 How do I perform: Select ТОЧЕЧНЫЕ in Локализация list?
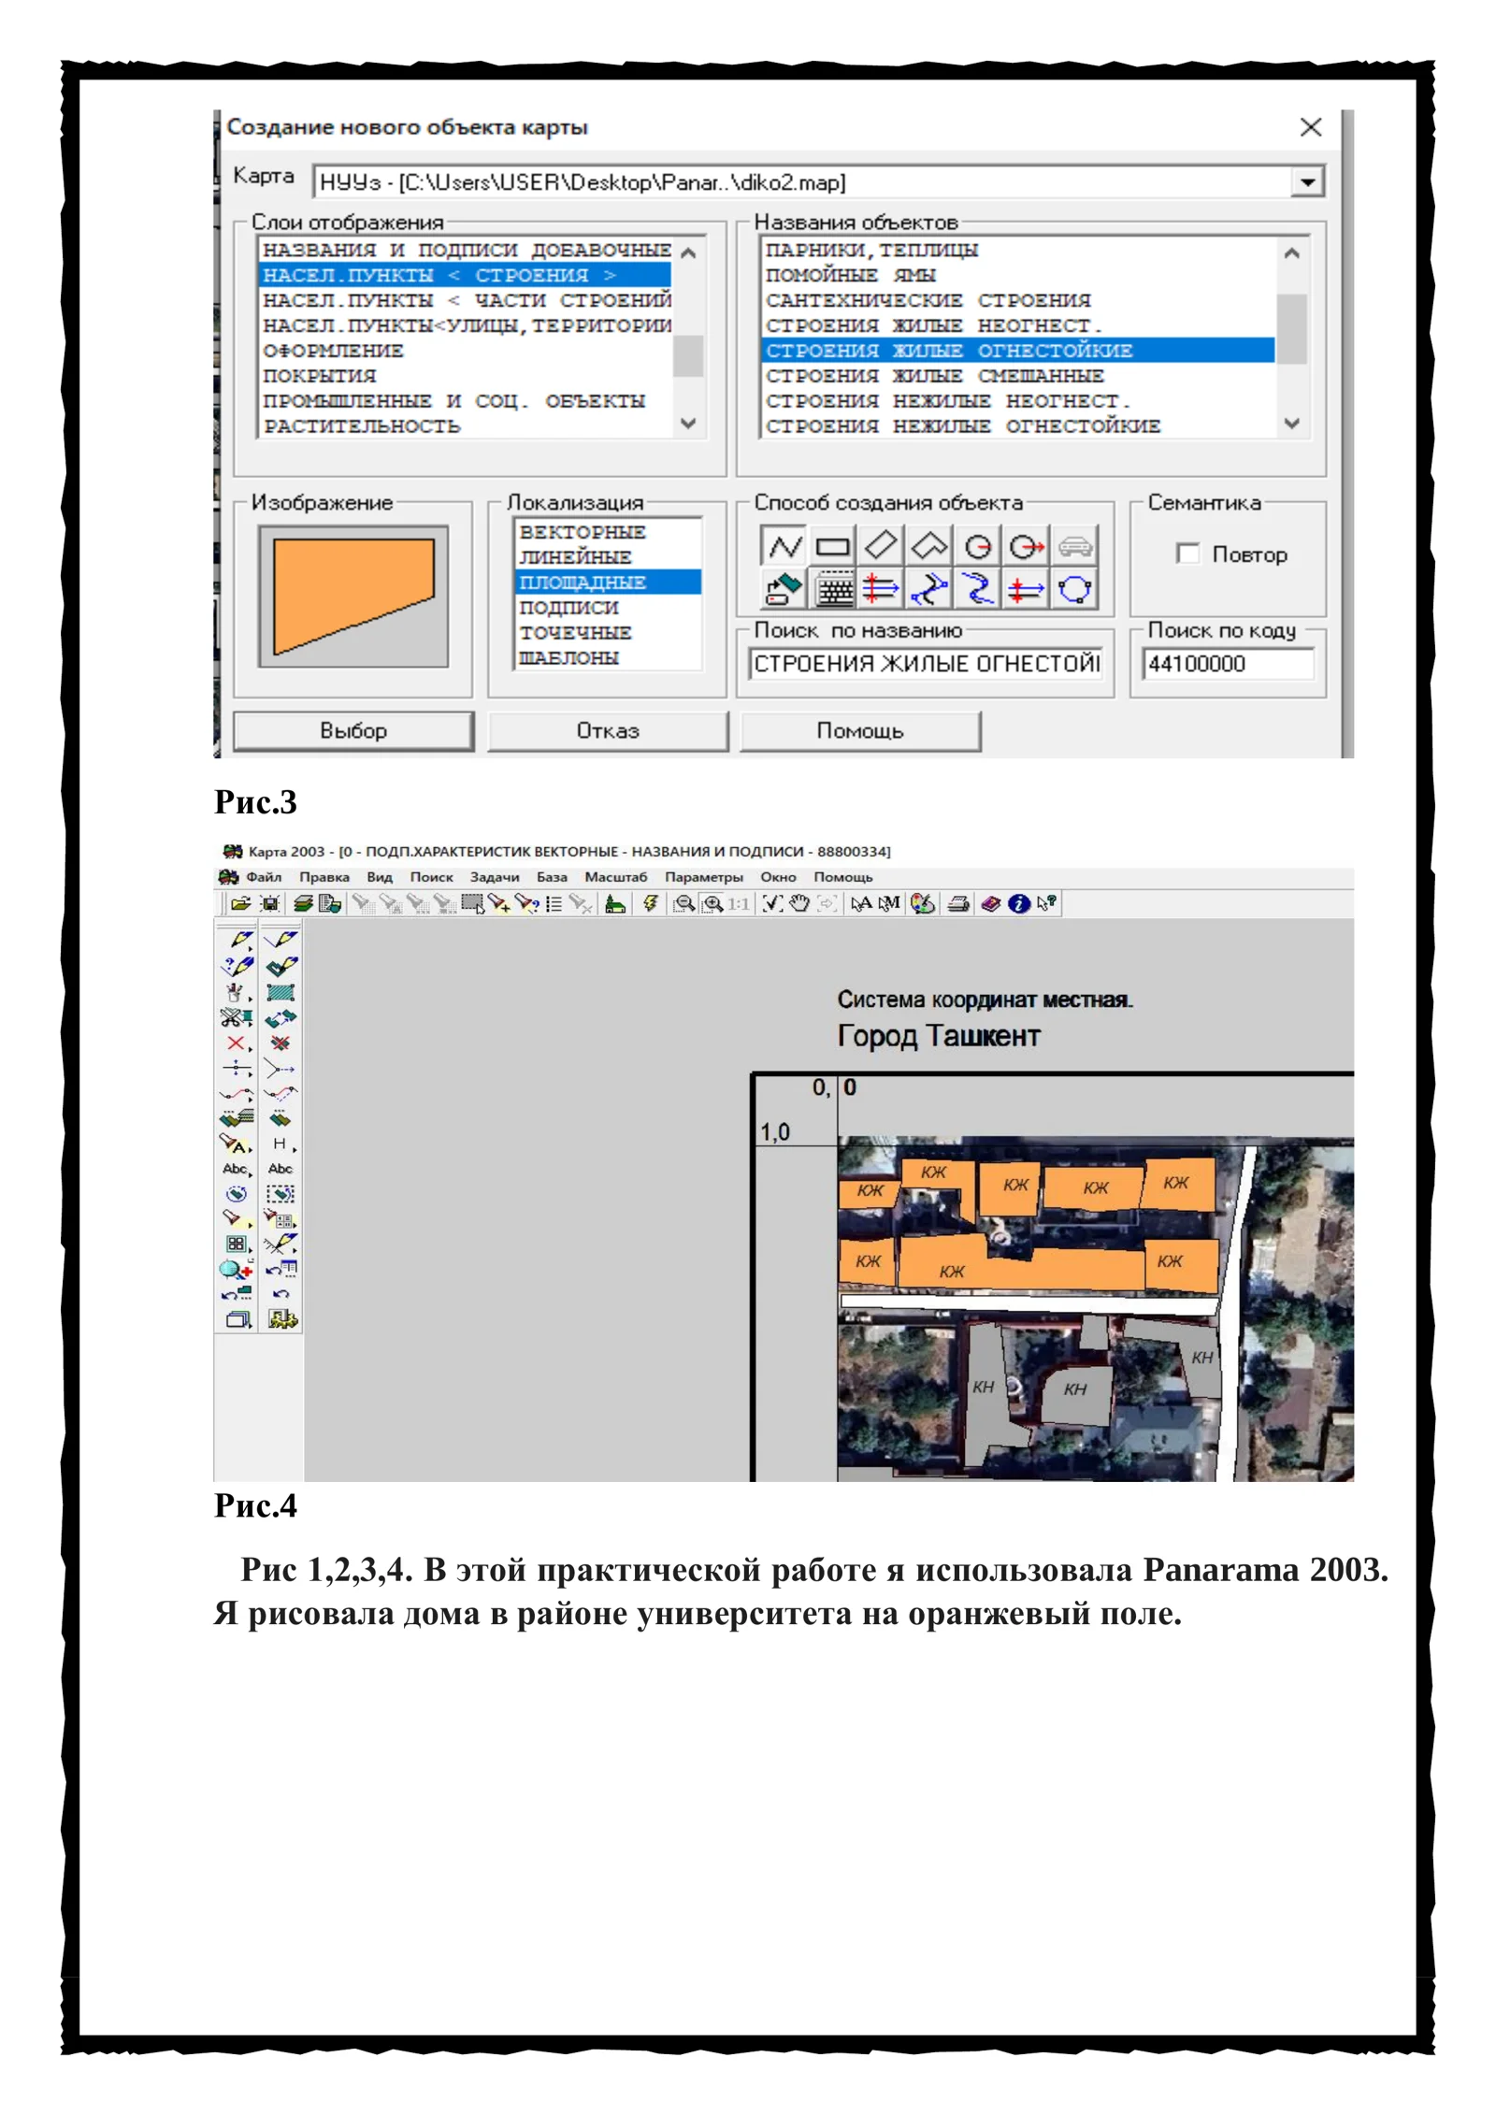608,632
